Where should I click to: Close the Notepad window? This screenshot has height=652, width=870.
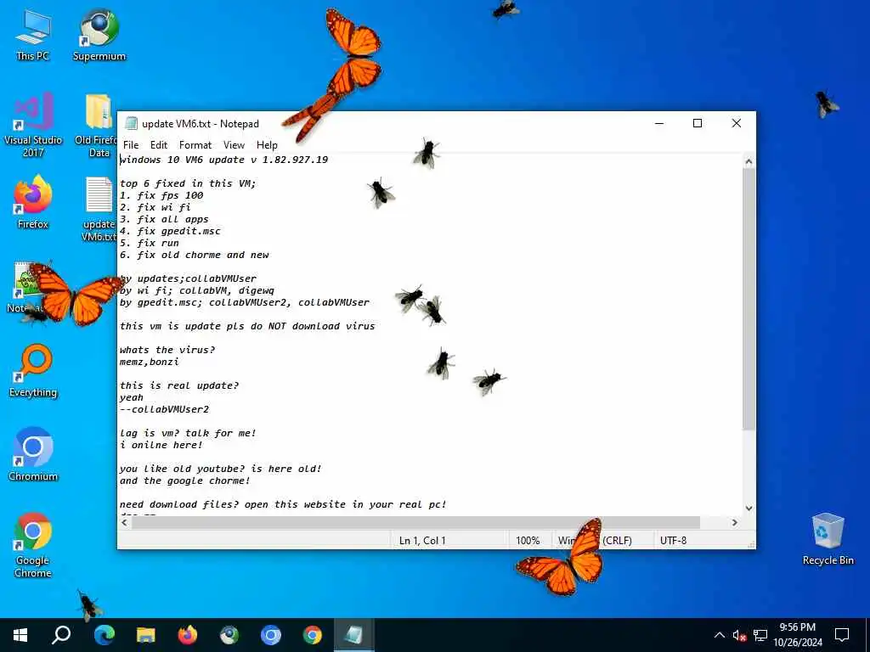coord(737,123)
